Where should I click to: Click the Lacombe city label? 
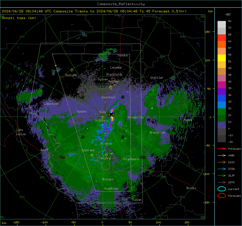click(x=116, y=67)
